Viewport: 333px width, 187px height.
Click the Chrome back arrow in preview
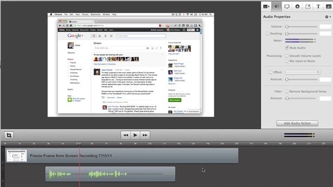tap(60, 25)
